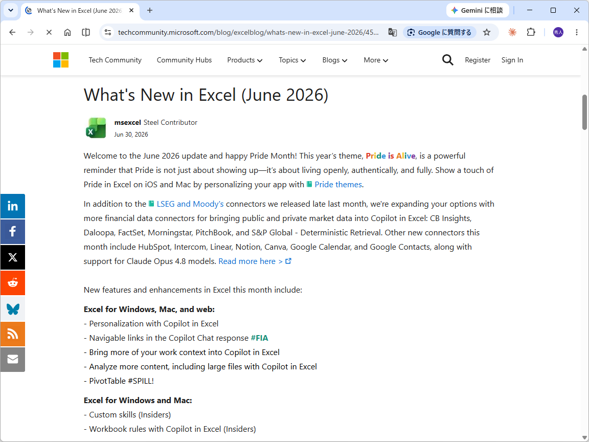
Task: Open the Extensions puzzle icon
Action: click(x=531, y=32)
